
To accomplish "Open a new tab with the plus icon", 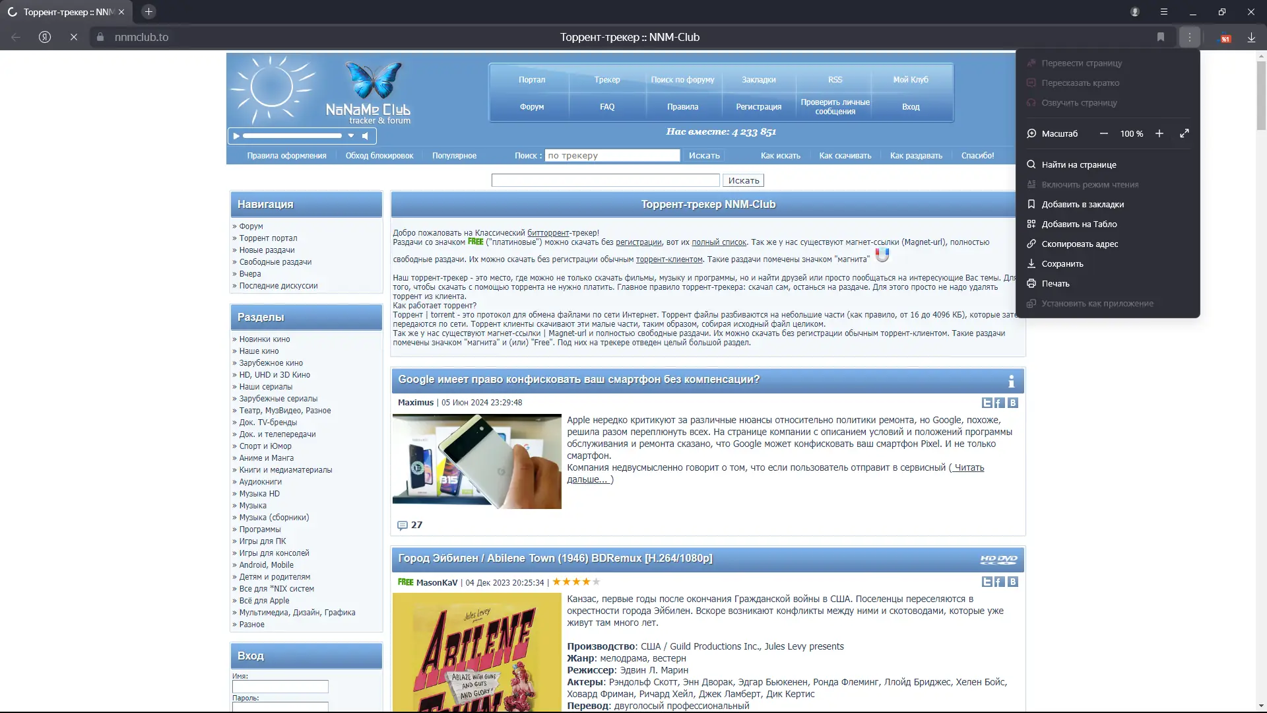I will tap(148, 12).
